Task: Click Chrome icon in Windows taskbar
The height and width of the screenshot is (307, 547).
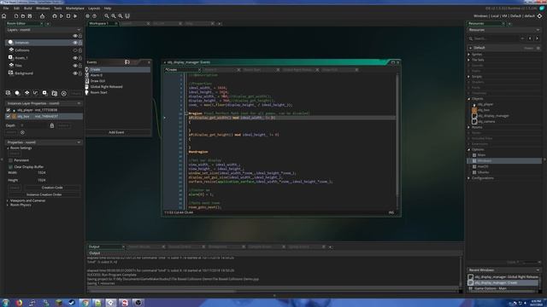Action: coord(85,303)
